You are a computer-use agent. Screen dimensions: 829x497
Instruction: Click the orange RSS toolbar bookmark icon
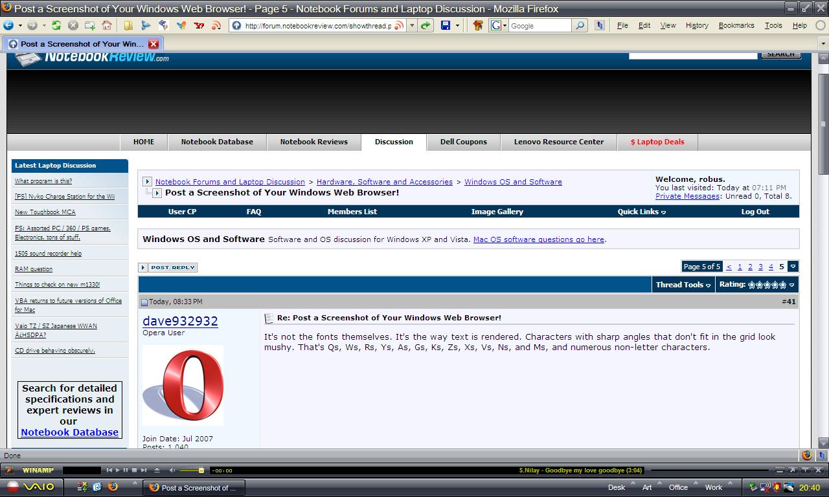216,25
